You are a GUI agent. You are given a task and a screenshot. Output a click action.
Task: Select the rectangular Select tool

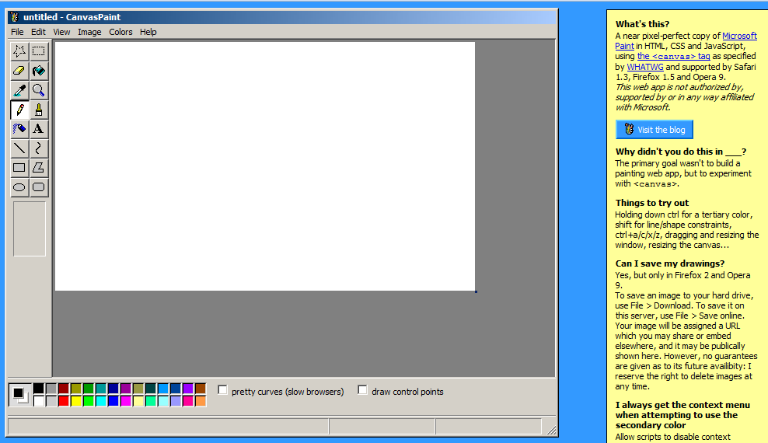point(39,51)
